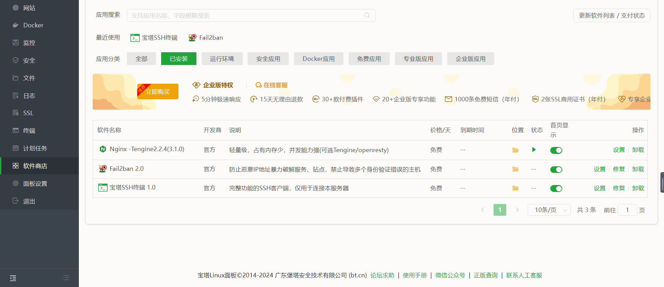664x287 pixels.
Task: Toggle 首页显示 switch for Nginx
Action: point(556,150)
